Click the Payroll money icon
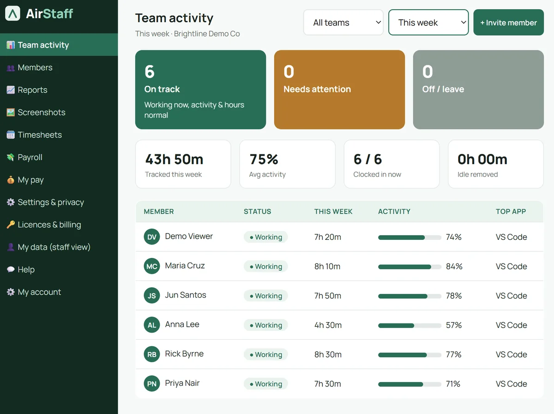The width and height of the screenshot is (554, 414). click(11, 158)
